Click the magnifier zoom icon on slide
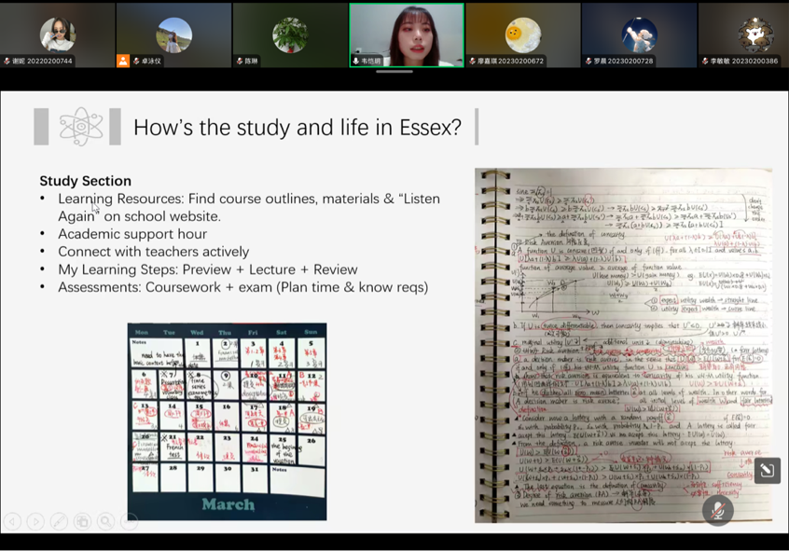 coord(105,522)
